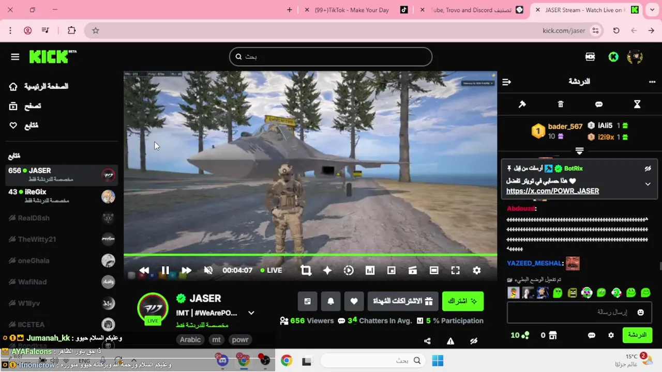
Task: Click the store icon in Kick header
Action: coord(590,57)
